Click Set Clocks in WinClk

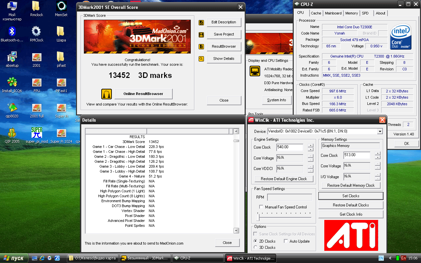[x=351, y=196]
